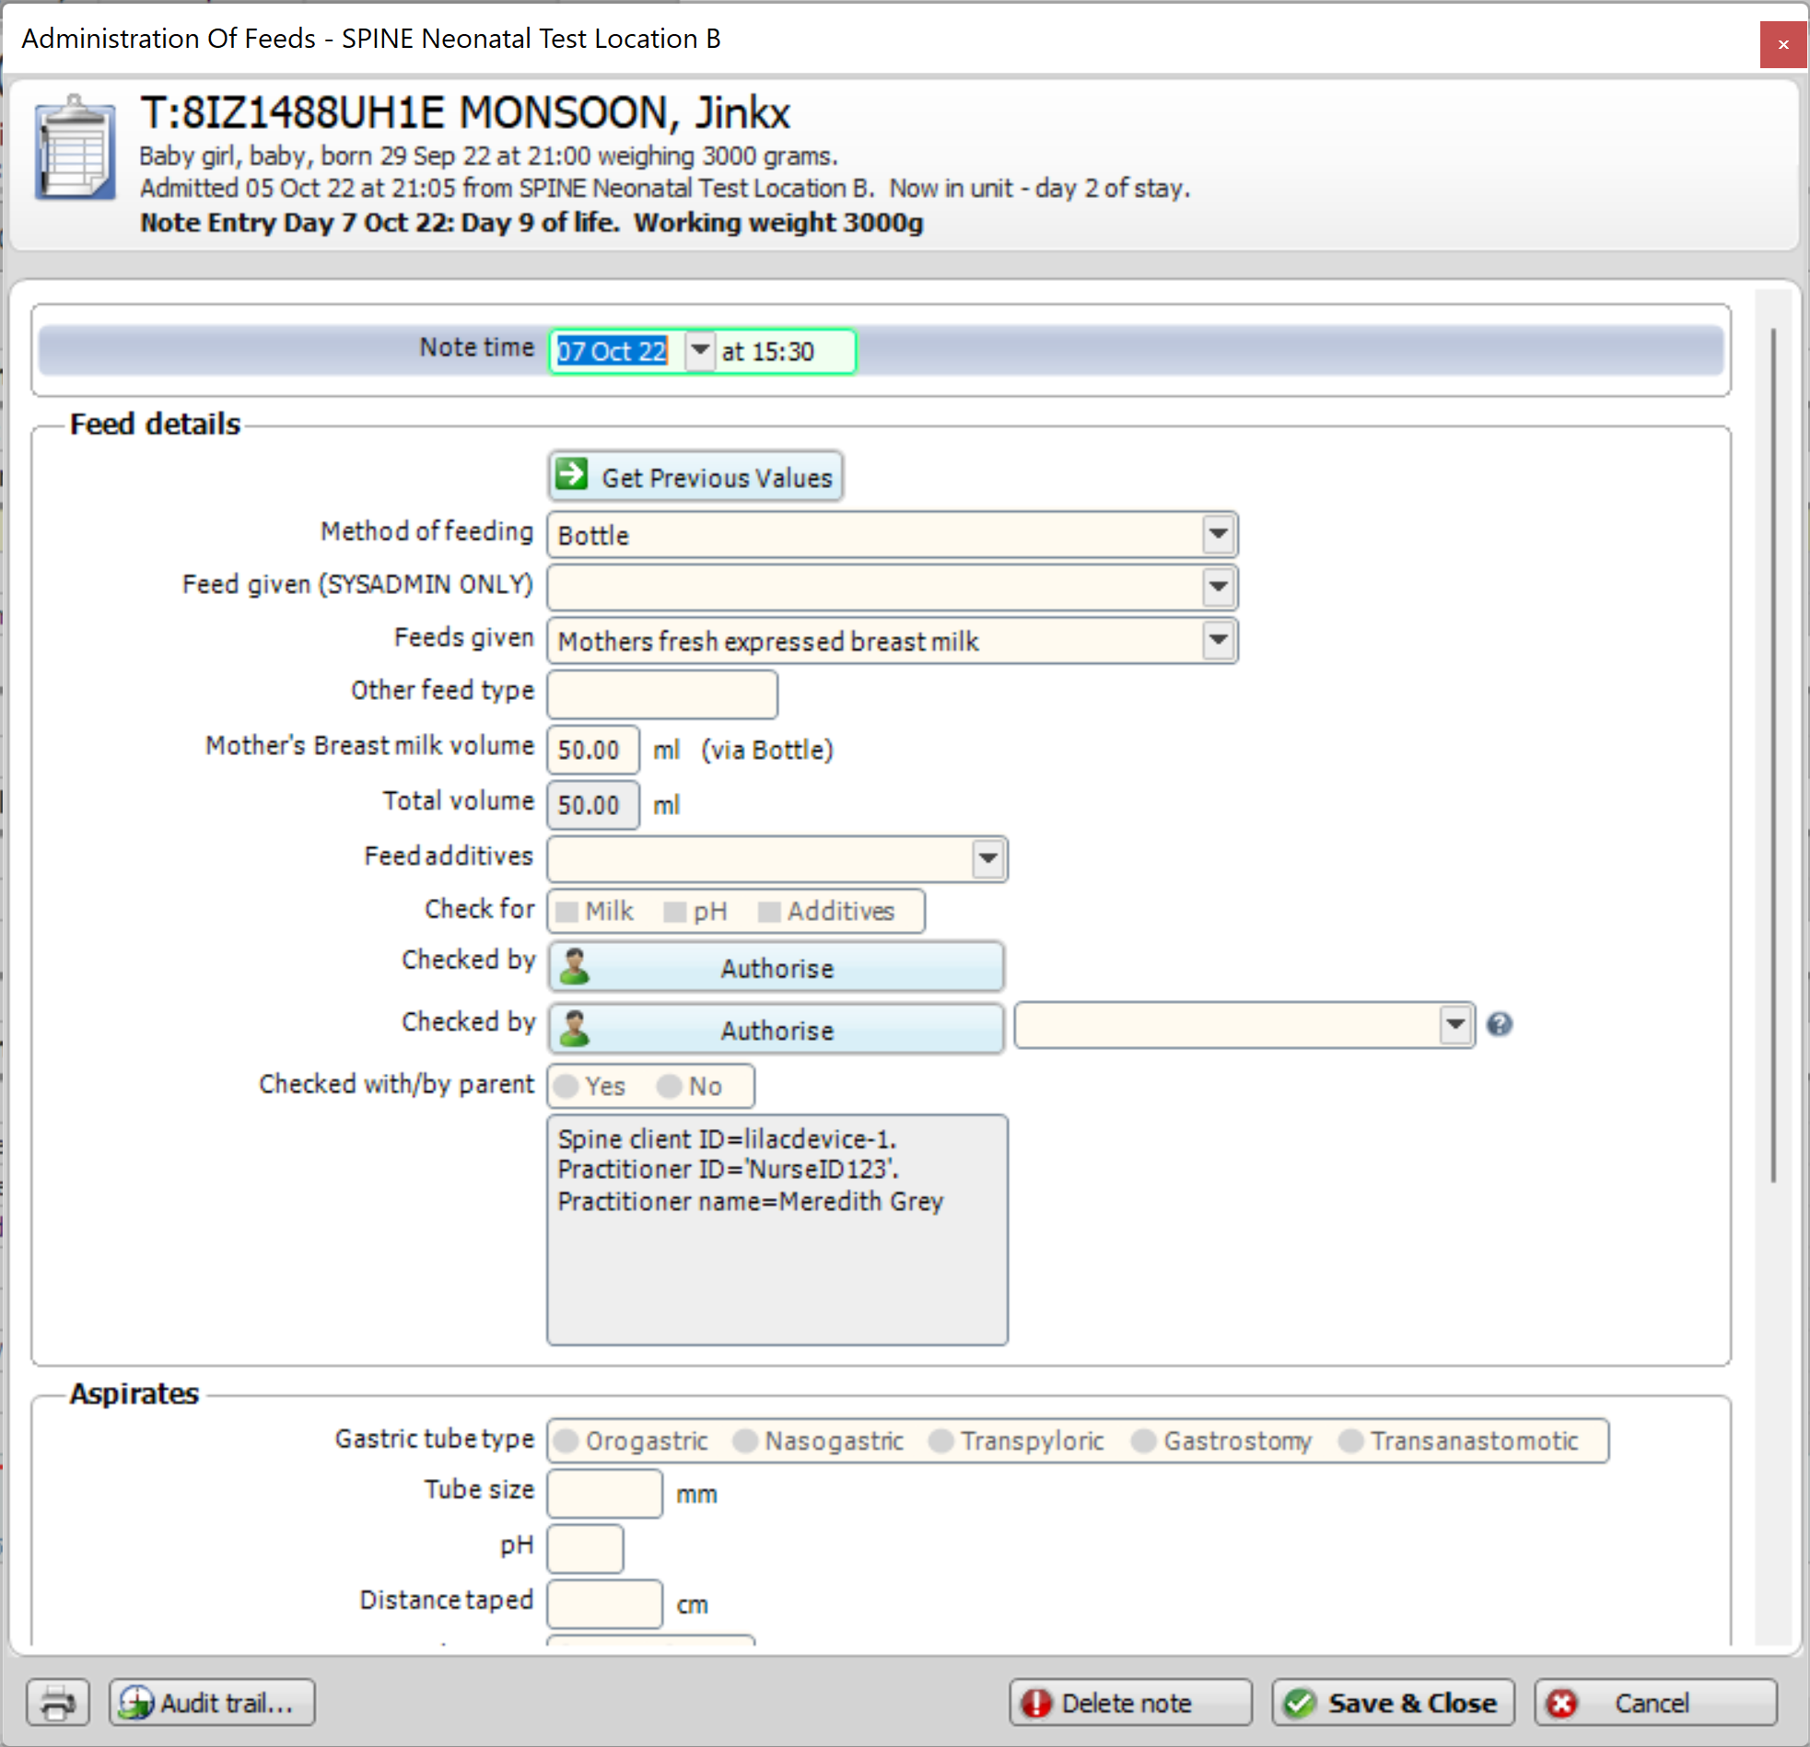The width and height of the screenshot is (1810, 1747).
Task: Click the help question mark icon
Action: pyautogui.click(x=1499, y=1024)
